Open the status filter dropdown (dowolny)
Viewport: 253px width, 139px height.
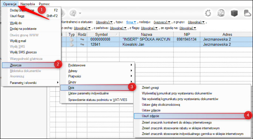point(104,22)
